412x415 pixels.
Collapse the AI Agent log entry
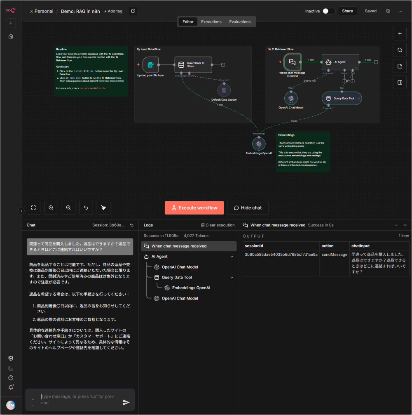point(232,257)
